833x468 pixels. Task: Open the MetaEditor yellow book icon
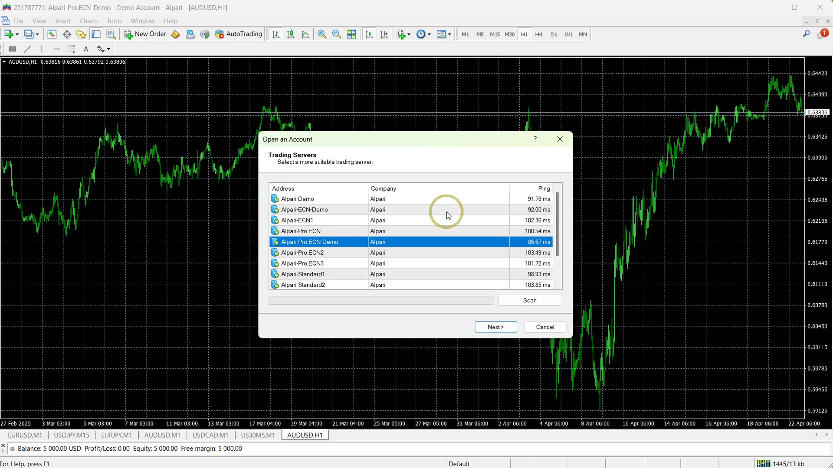pos(175,34)
